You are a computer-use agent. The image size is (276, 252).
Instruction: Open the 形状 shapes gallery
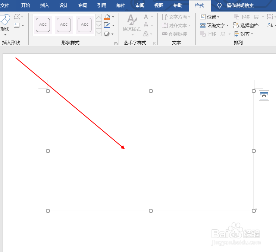pos(4,25)
